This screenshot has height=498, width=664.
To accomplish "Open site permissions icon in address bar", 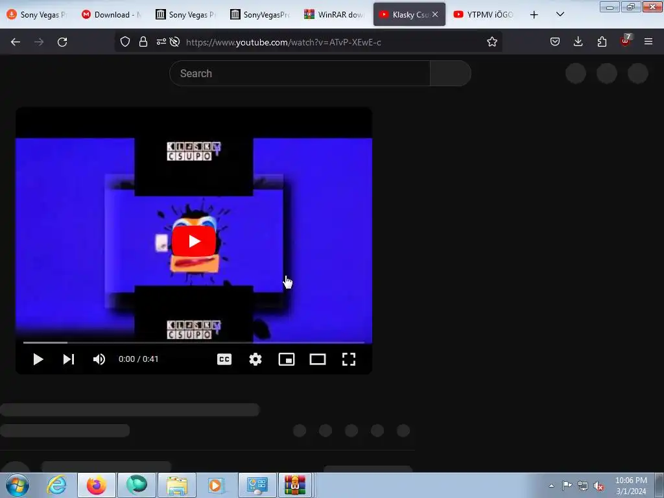I will [161, 41].
